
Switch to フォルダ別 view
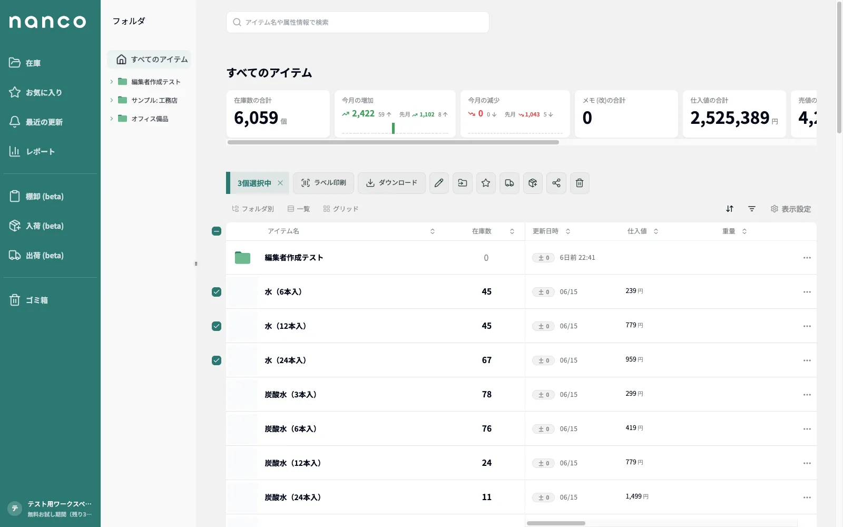(253, 209)
